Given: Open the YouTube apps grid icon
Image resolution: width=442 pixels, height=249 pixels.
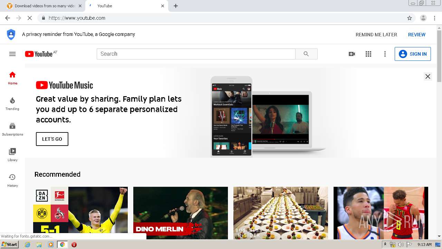Looking at the screenshot, I should point(368,54).
